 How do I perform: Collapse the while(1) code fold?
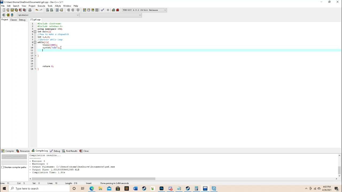tap(35, 42)
